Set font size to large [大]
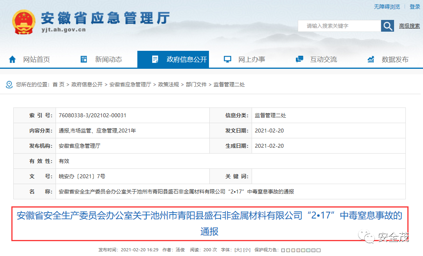 click(x=238, y=250)
